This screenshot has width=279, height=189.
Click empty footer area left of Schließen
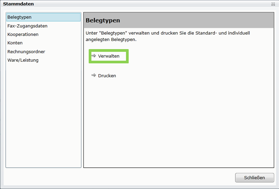135,177
